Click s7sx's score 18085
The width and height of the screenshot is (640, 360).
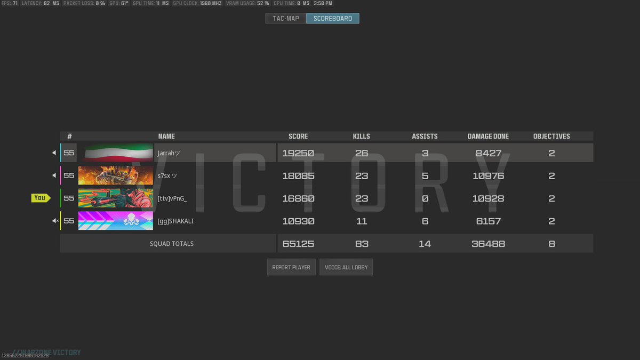click(298, 175)
